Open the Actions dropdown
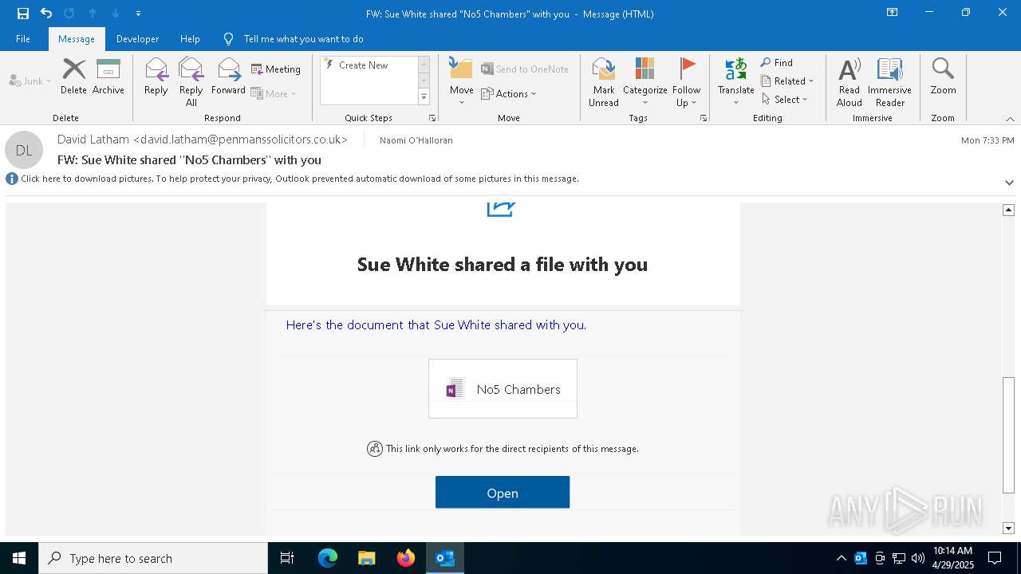 pos(509,93)
